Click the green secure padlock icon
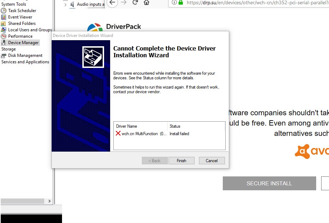This screenshot has height=223, width=329. 181,2
